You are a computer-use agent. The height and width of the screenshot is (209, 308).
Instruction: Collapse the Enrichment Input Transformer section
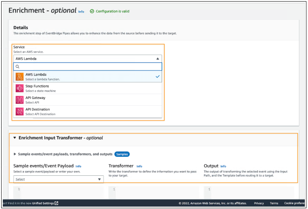[15, 138]
